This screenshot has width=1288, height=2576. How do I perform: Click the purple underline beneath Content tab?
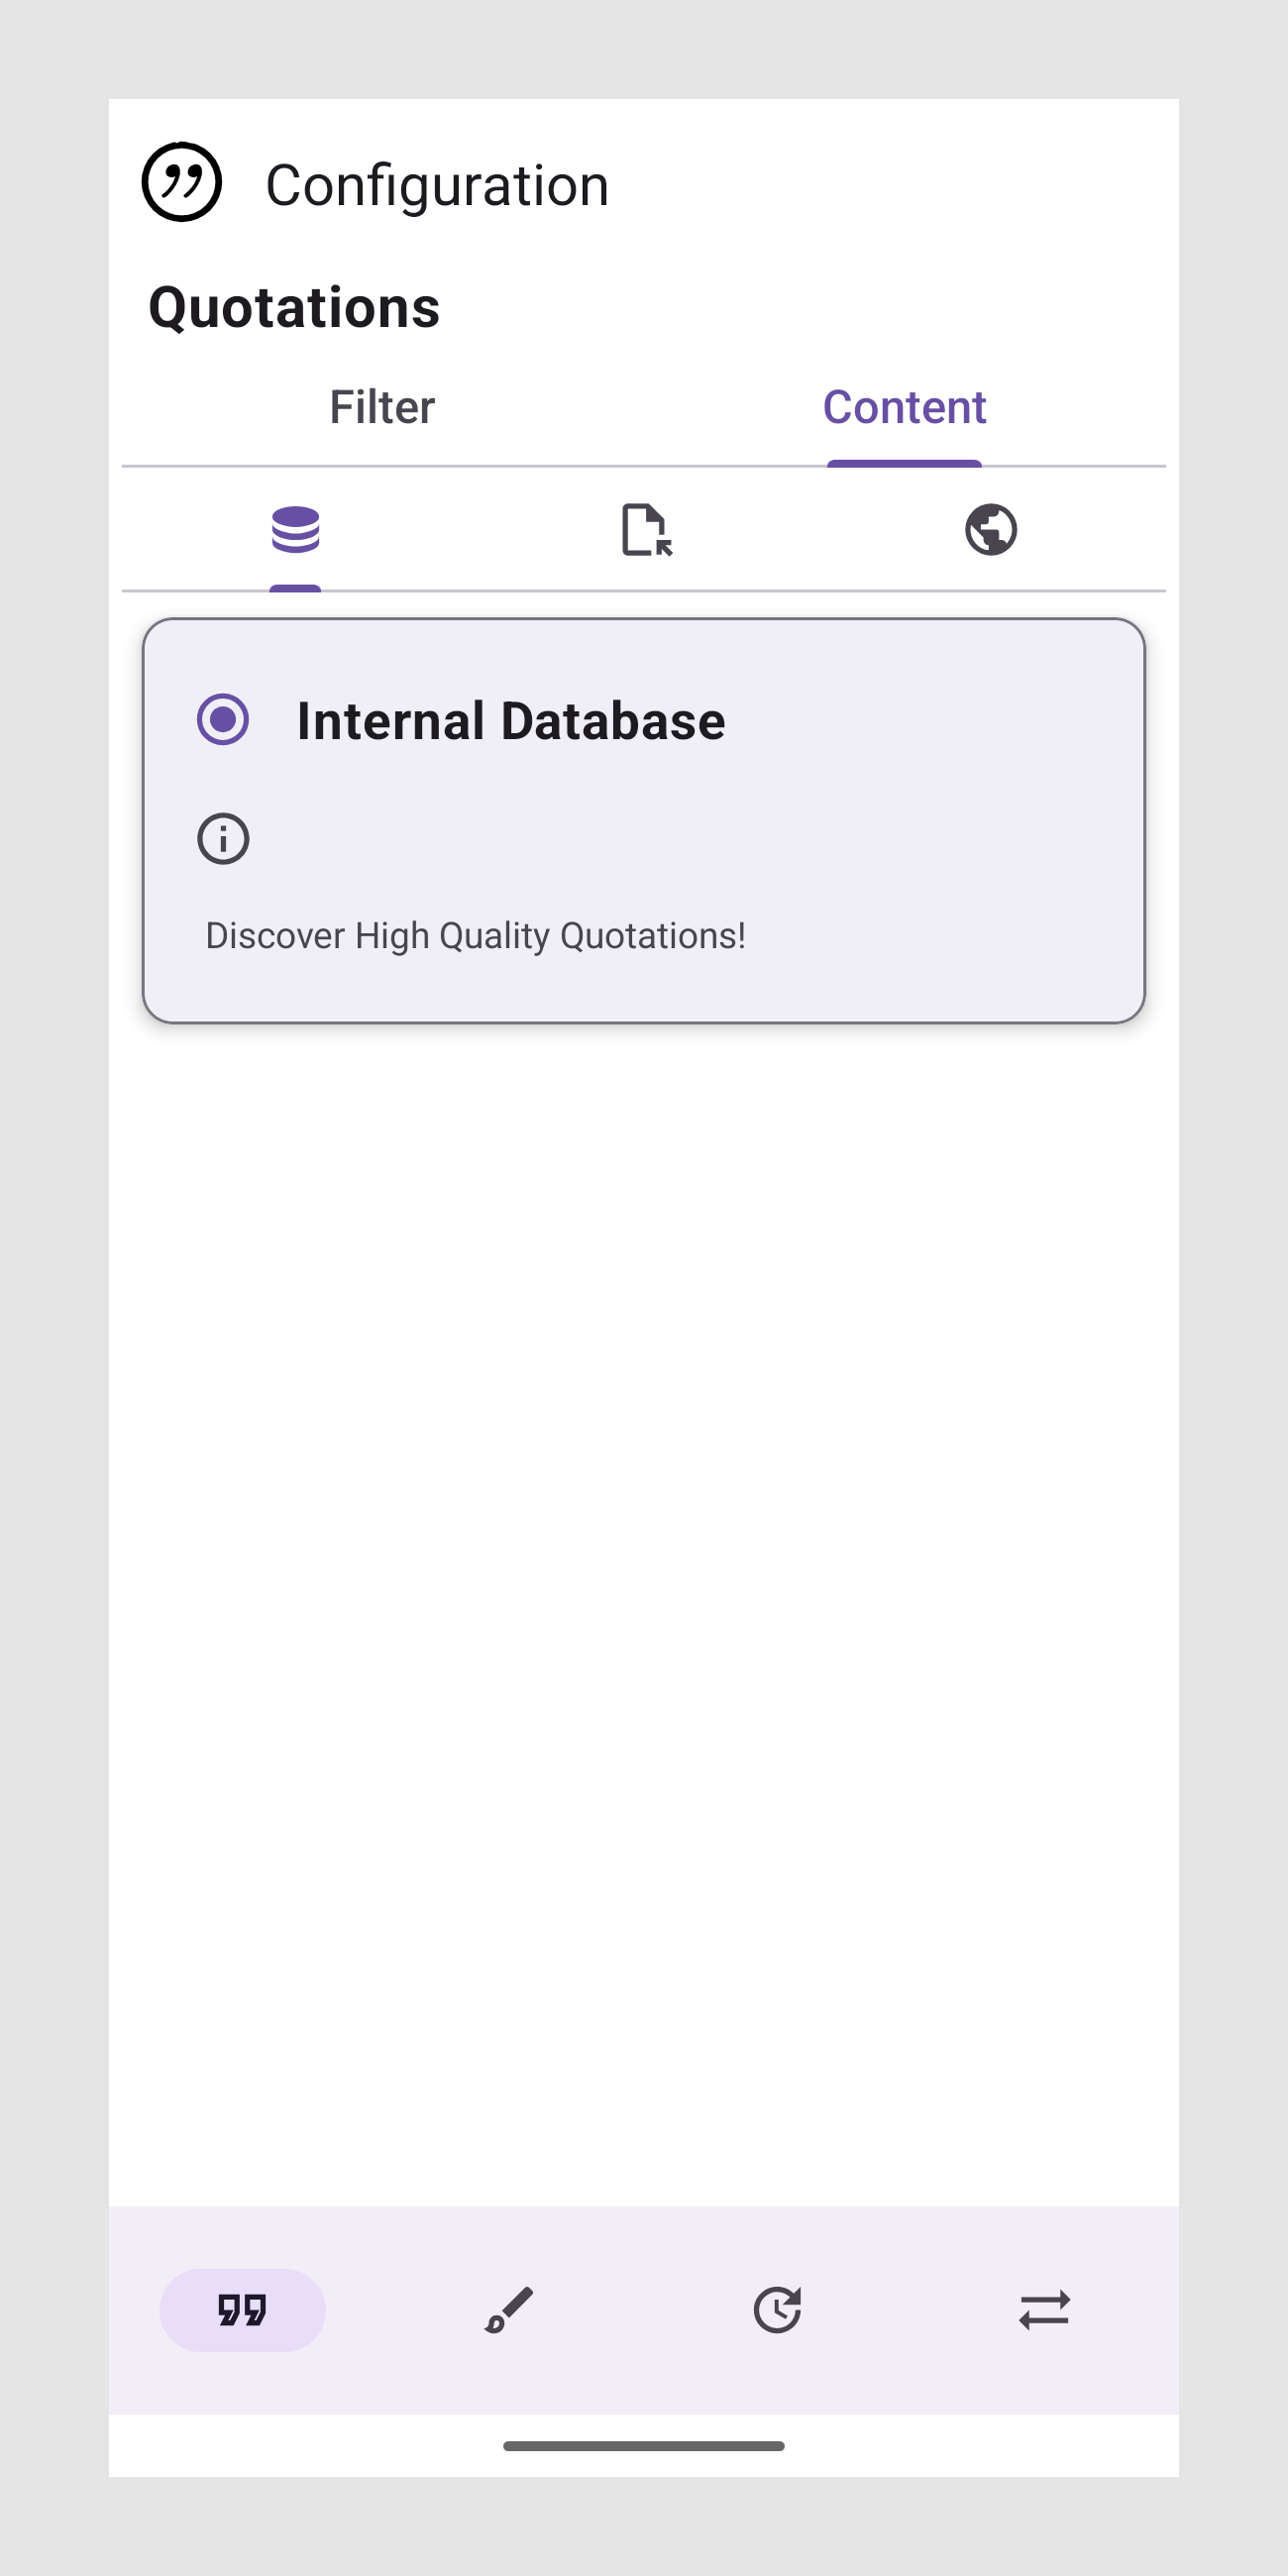click(904, 463)
